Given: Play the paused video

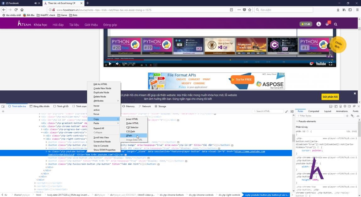Looking at the screenshot, I should [110, 64].
